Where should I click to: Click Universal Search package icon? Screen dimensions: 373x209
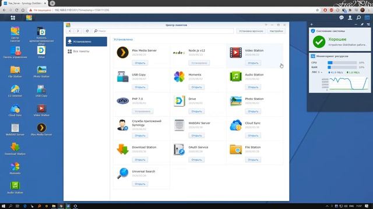coord(123,174)
